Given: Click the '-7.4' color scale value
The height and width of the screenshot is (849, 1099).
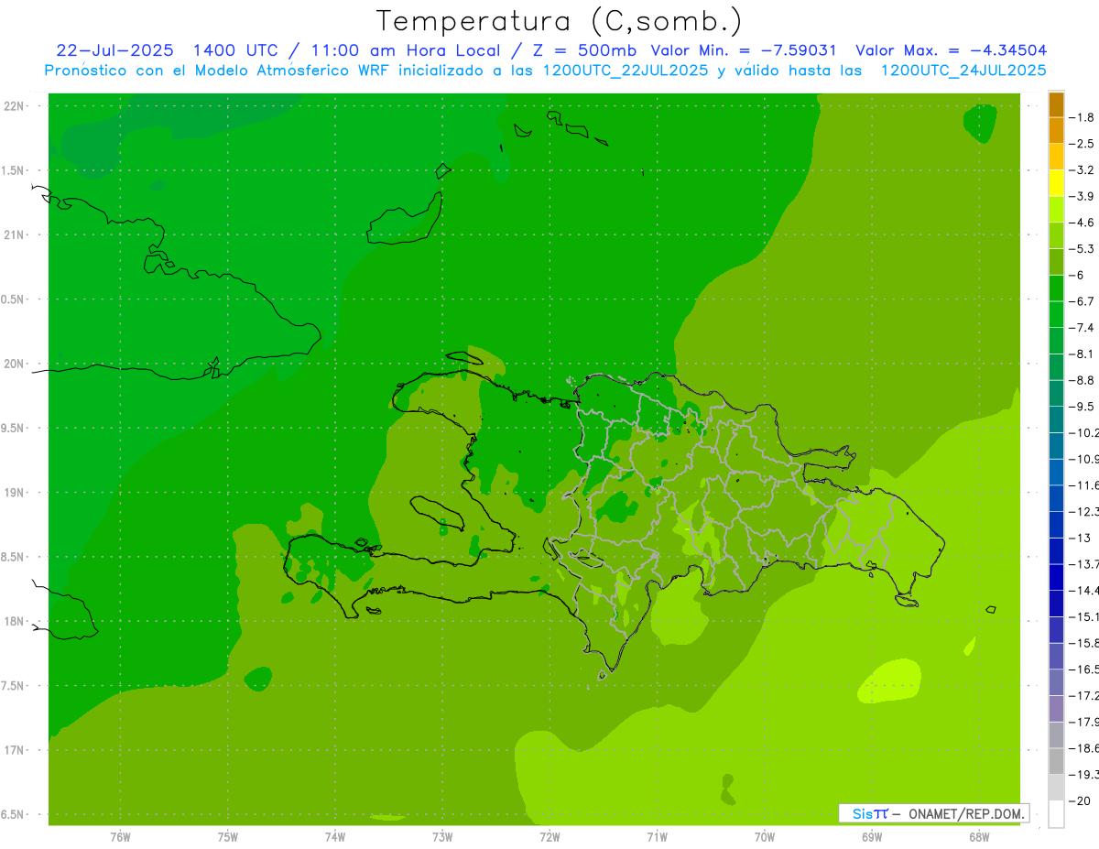Looking at the screenshot, I should pos(1083,328).
